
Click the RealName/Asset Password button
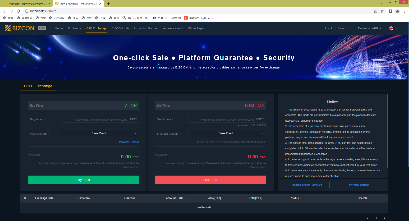coord(306,185)
